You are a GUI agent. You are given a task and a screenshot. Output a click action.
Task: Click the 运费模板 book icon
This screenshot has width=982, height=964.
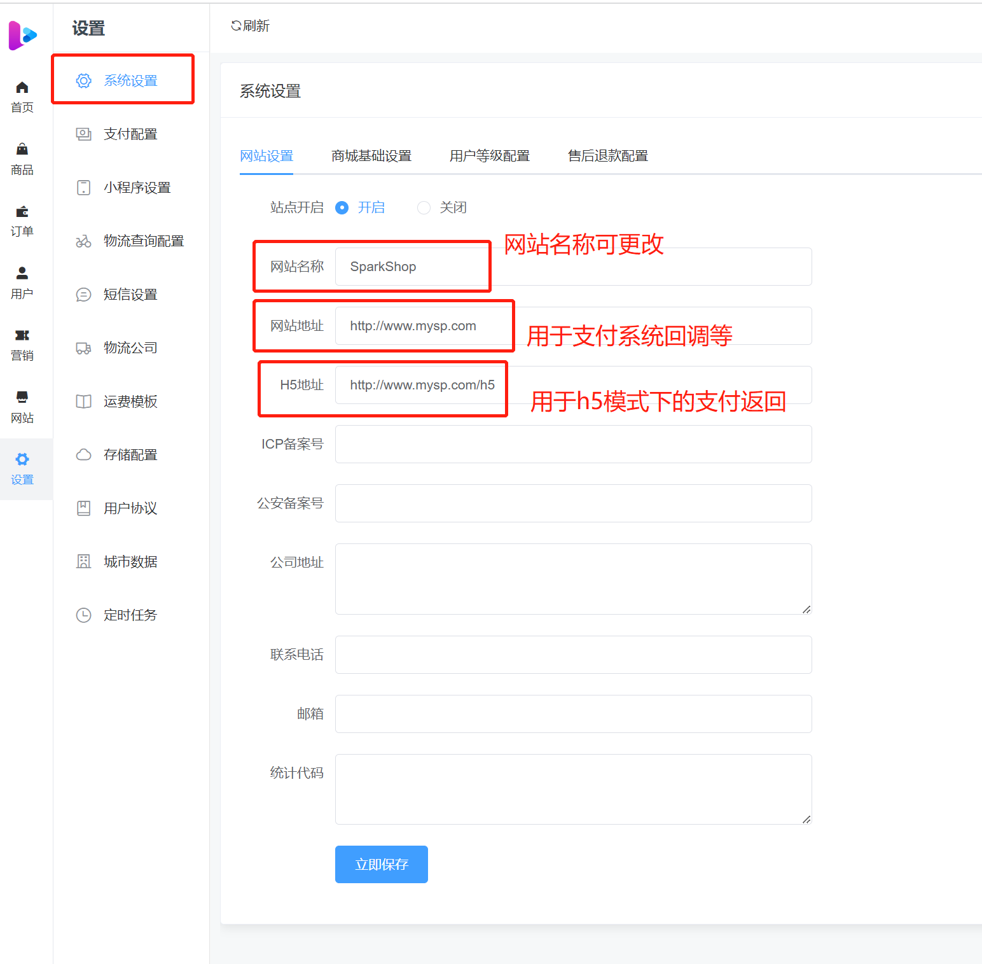(x=83, y=402)
